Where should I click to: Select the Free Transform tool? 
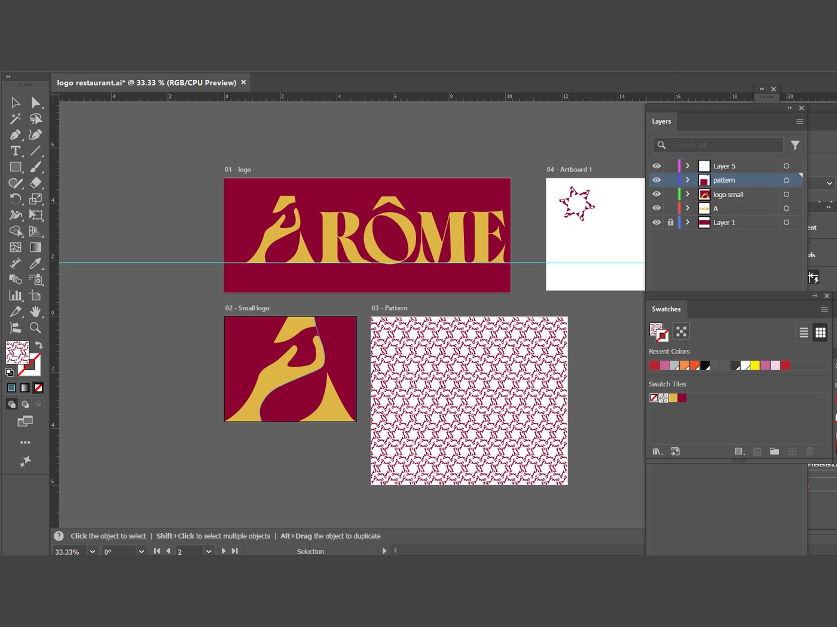tap(36, 215)
